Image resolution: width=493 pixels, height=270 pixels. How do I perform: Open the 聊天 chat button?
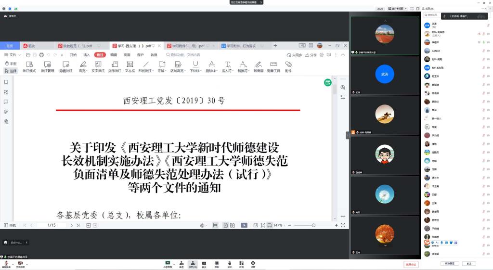[204, 264]
